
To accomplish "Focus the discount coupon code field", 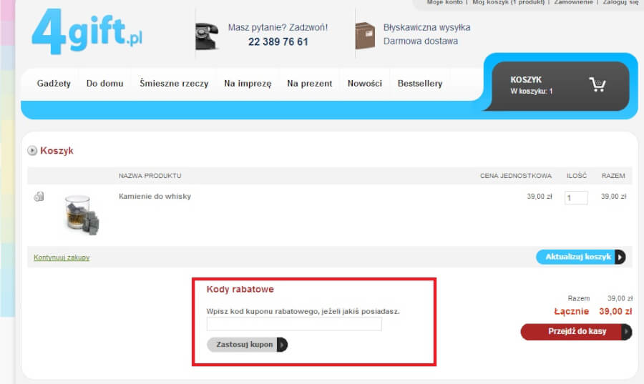I will click(x=294, y=325).
